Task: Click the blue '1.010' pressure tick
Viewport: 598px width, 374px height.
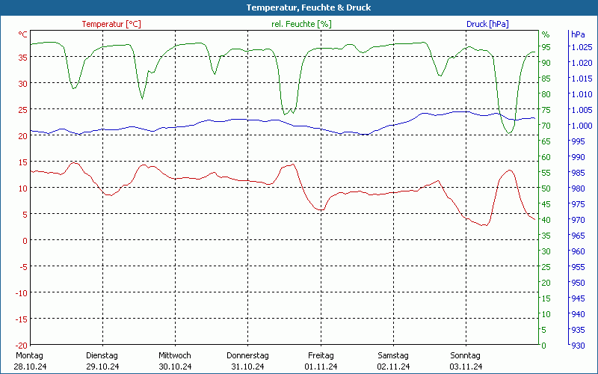Action: tap(582, 94)
